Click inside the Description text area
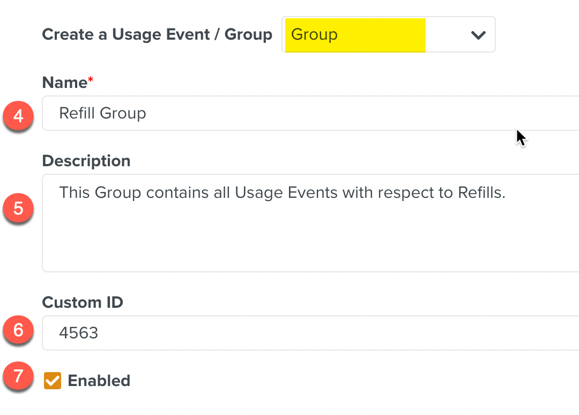This screenshot has height=415, width=579. (310, 223)
